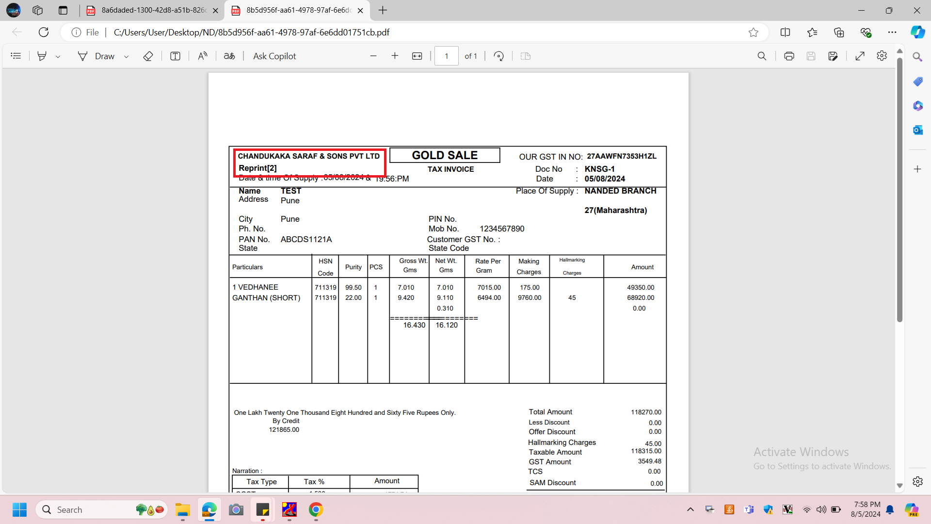Activate the Draw tool

pyautogui.click(x=96, y=56)
